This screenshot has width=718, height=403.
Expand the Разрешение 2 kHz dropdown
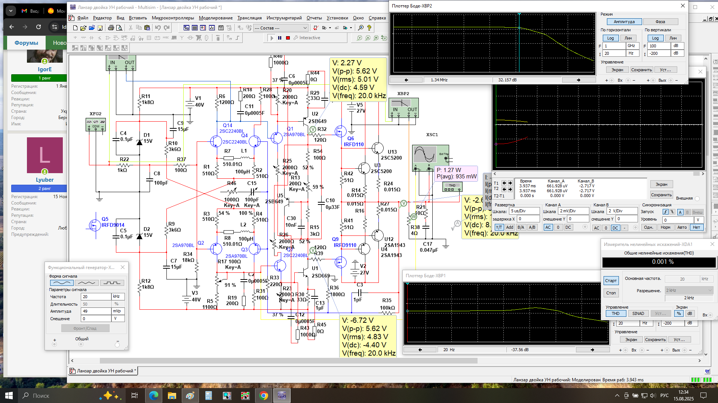(x=710, y=290)
